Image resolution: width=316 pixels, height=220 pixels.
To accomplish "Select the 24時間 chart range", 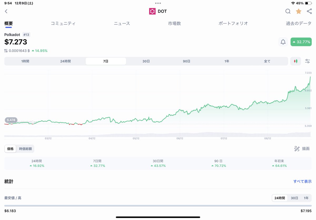I will 66,61.
